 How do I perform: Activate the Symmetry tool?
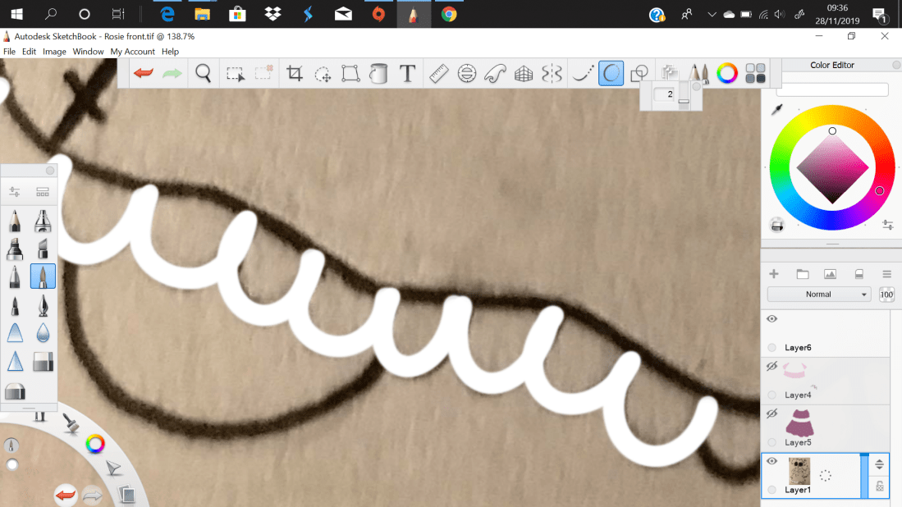coord(553,73)
